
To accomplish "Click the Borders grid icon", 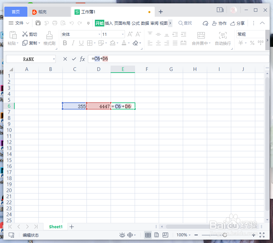I will coord(90,43).
